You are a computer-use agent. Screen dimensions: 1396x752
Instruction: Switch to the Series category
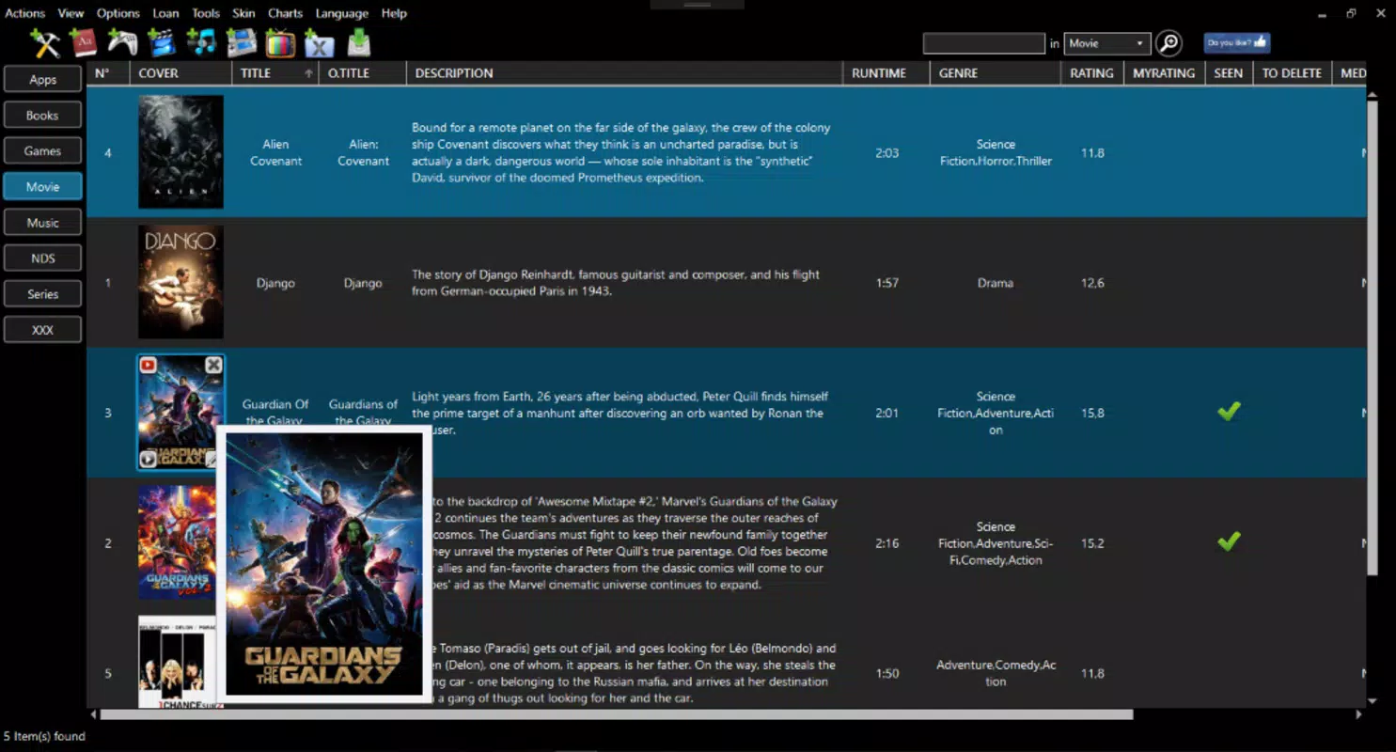tap(42, 294)
